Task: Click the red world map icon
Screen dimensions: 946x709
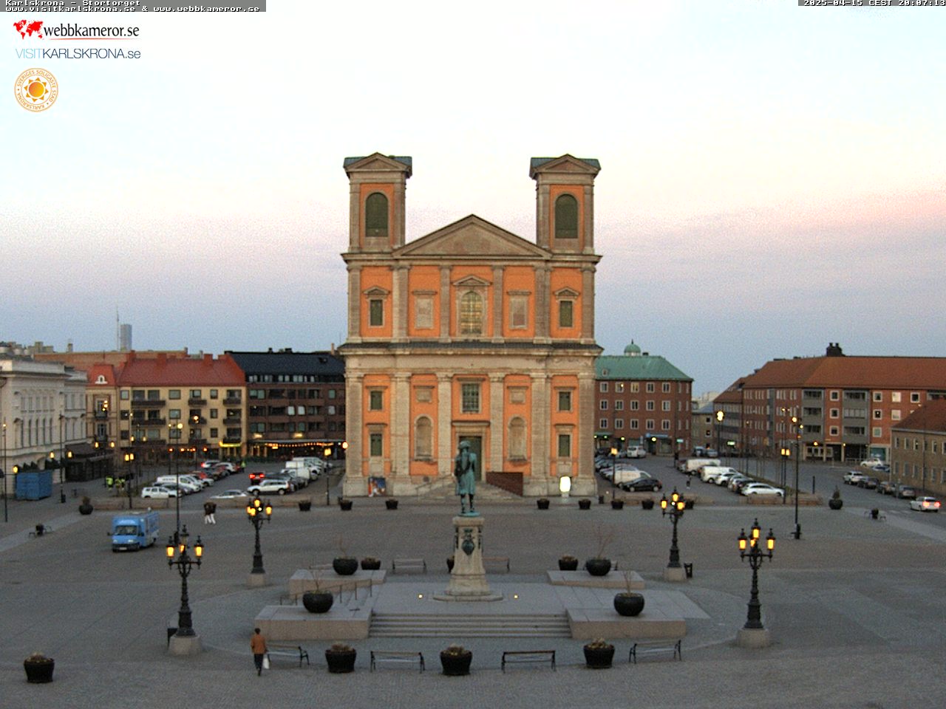Action: point(28,30)
